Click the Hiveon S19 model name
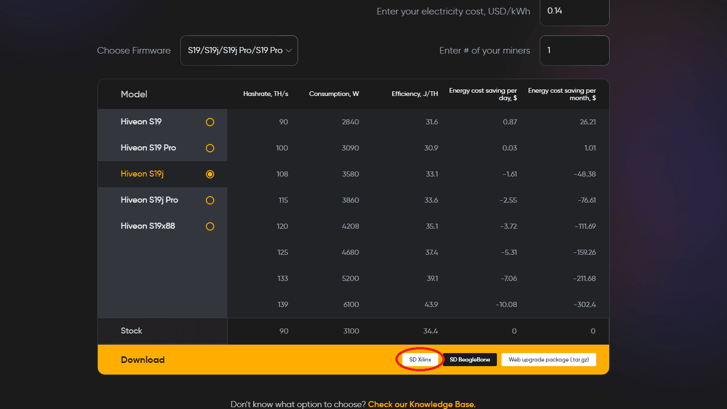727x409 pixels. (x=141, y=122)
